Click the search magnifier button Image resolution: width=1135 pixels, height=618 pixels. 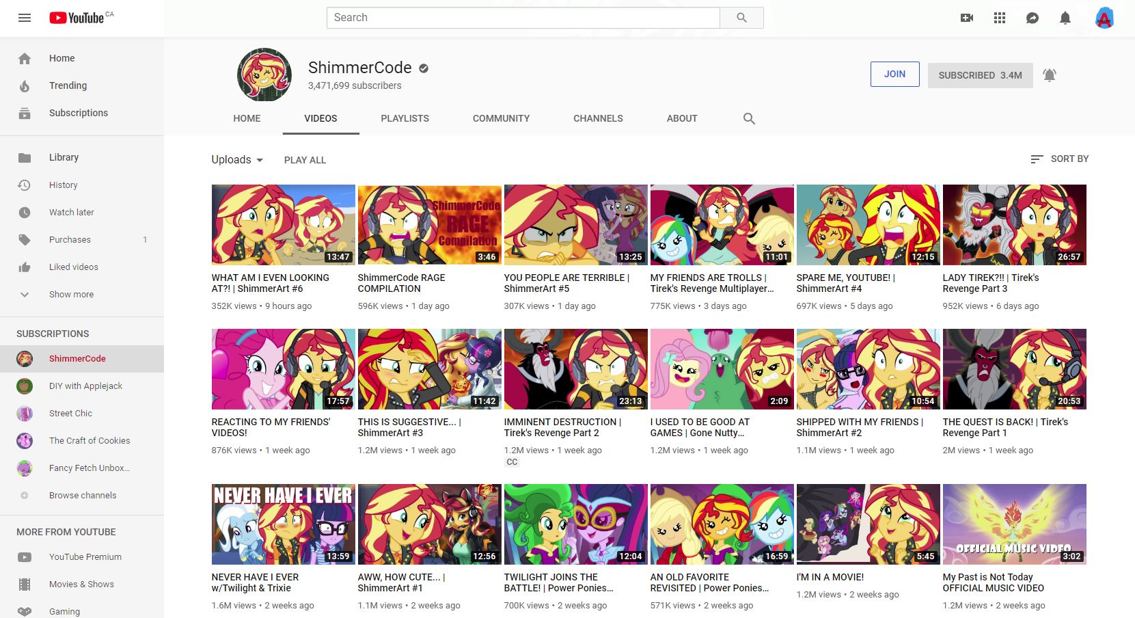tap(741, 18)
